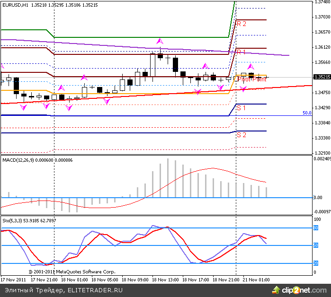Click the EURUSD,H1 chart title
The image size is (331, 297).
[x=13, y=5]
